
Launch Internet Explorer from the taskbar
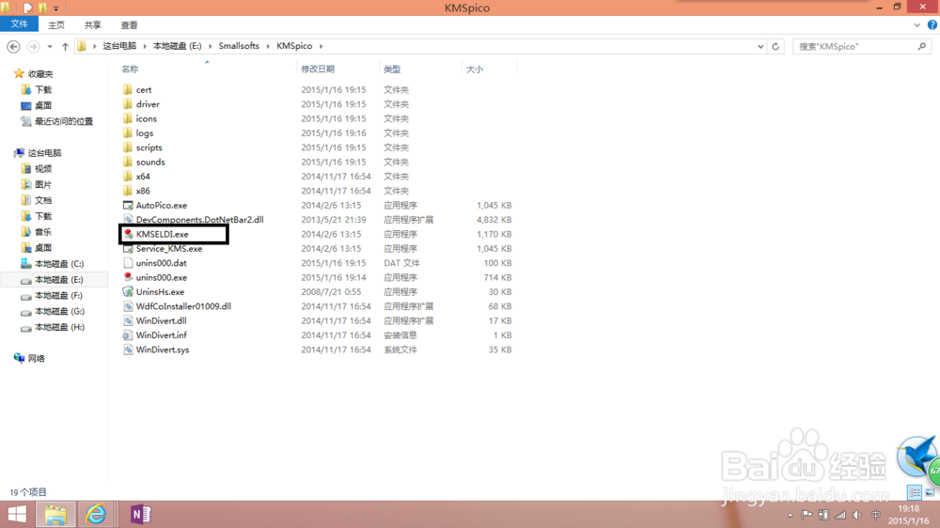tap(96, 514)
